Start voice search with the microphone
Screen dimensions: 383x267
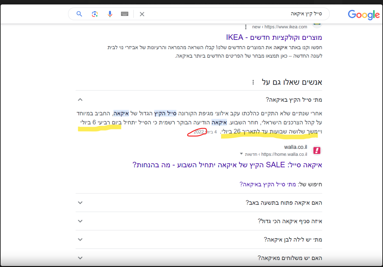(110, 14)
